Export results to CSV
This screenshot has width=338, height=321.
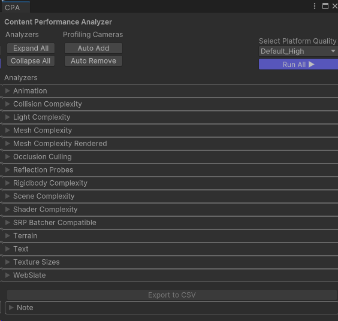172,295
